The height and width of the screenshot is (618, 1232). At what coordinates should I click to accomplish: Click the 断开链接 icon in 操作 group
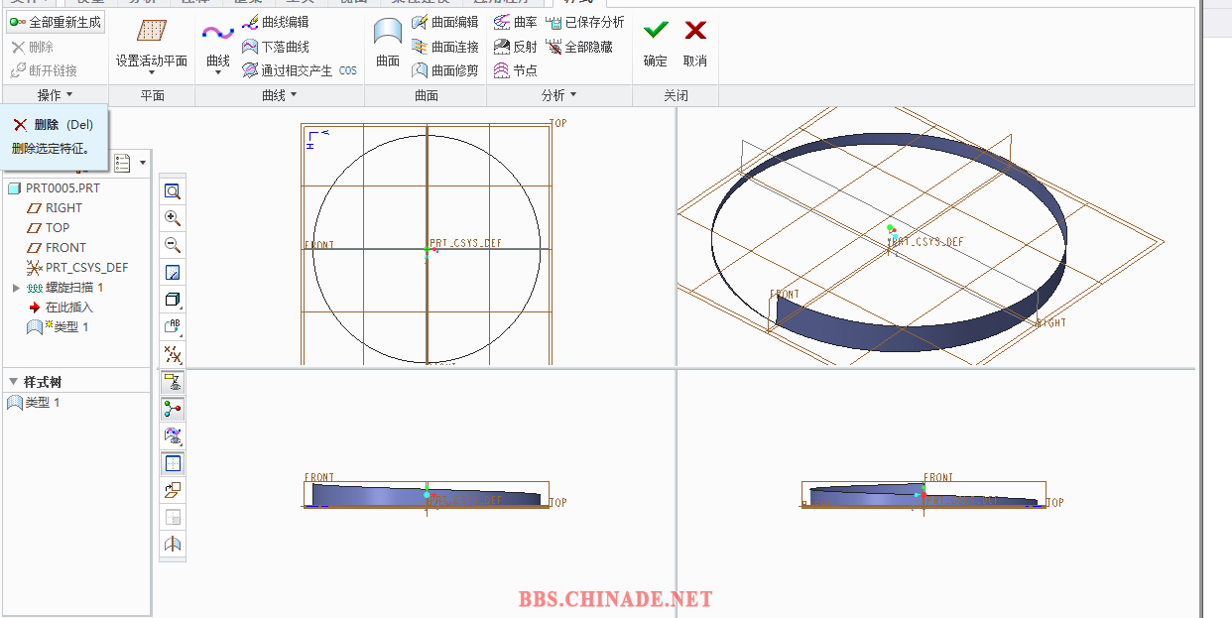(x=18, y=70)
